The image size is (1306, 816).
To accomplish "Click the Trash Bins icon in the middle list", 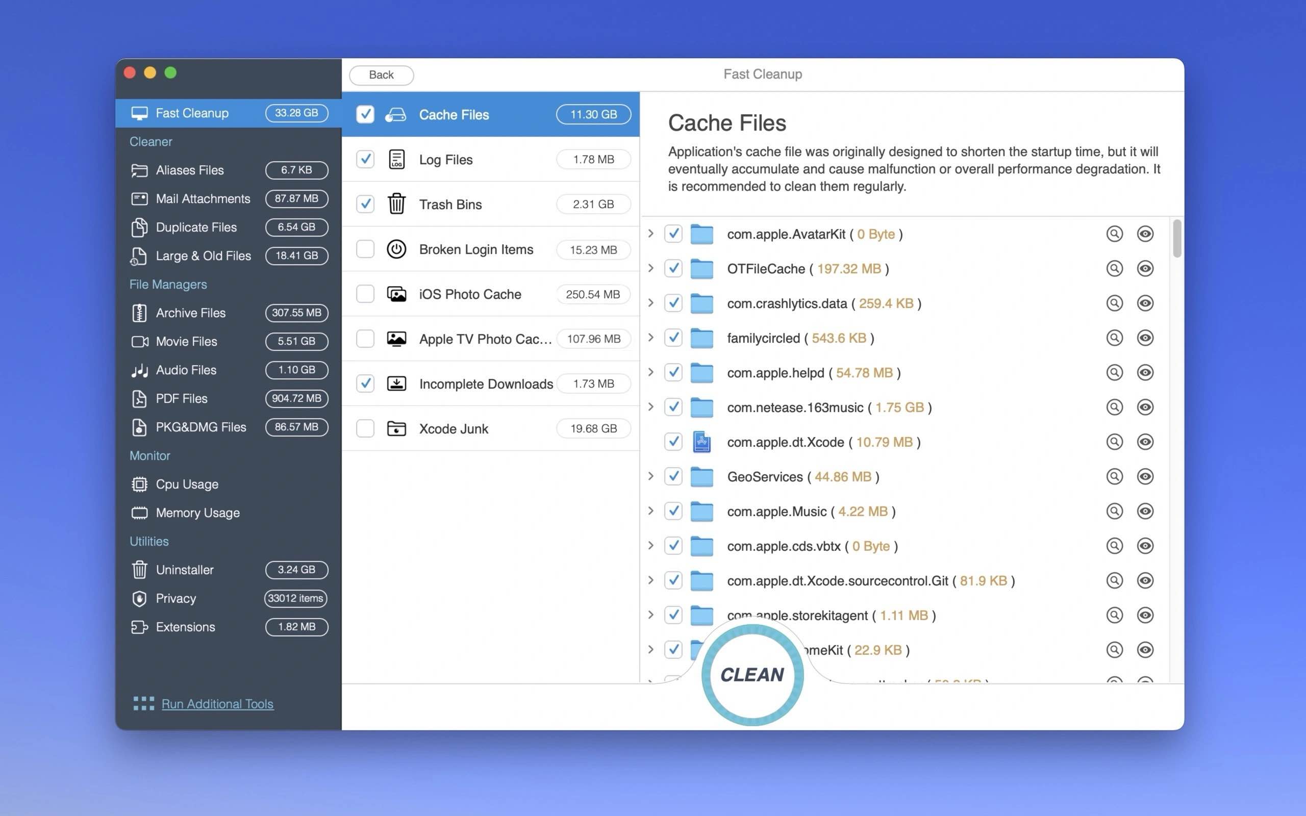I will tap(397, 204).
